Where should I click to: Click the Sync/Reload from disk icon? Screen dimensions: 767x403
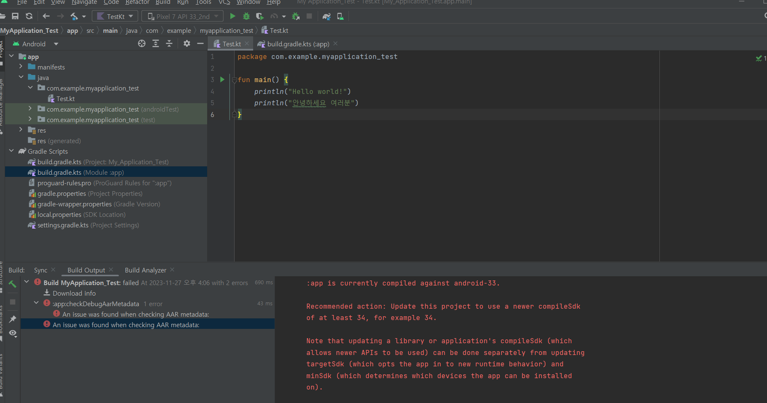tap(29, 16)
